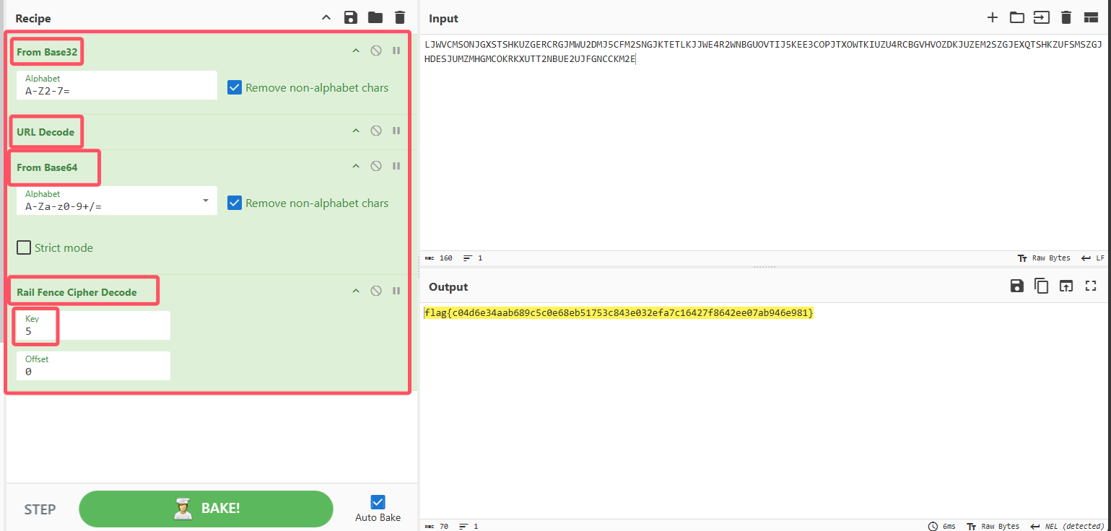Add a new input tab with plus icon
Viewport: 1111px width, 531px height.
tap(993, 17)
